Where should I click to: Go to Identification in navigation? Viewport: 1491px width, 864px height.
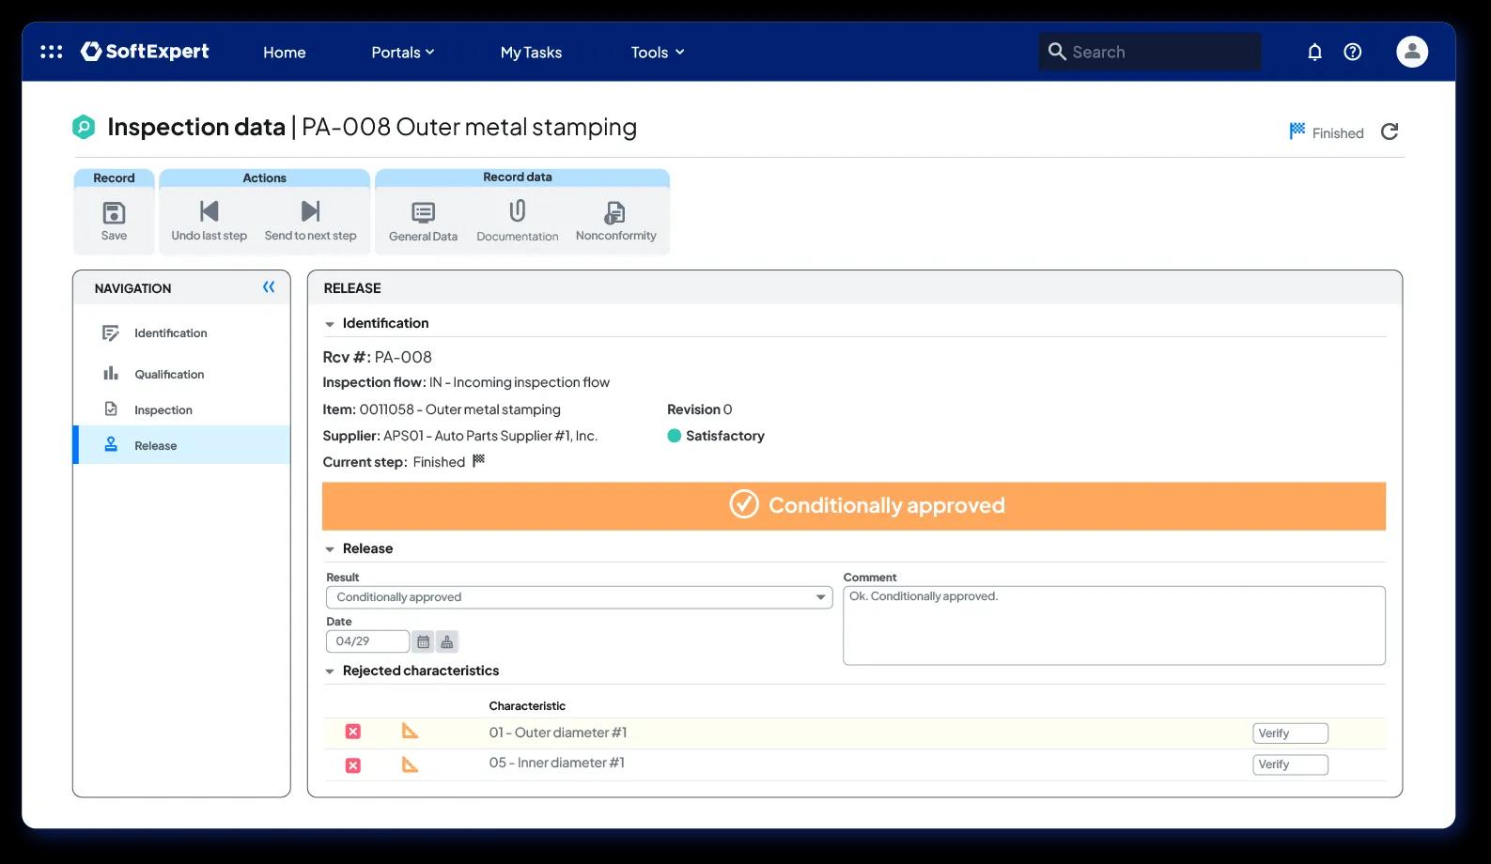coord(181,333)
